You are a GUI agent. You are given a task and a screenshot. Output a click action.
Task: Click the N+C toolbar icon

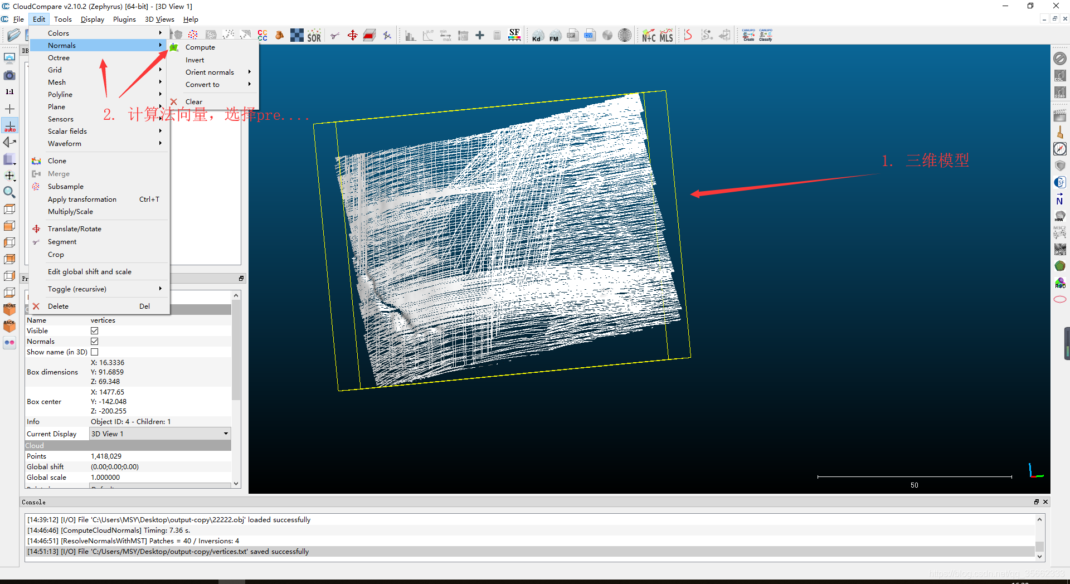coord(649,36)
